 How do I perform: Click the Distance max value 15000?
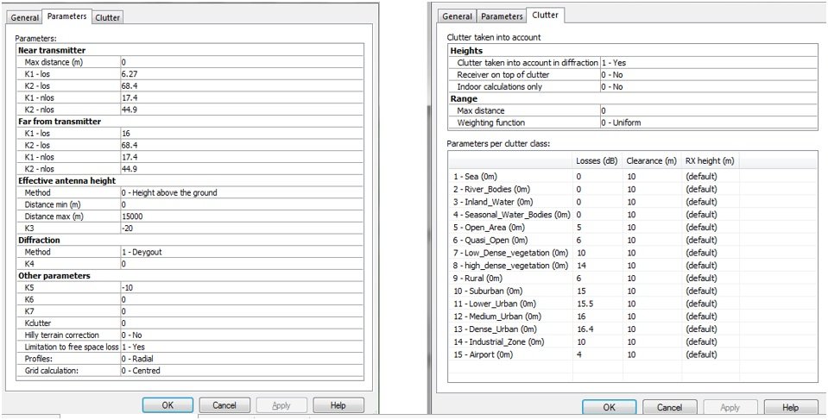click(x=240, y=216)
